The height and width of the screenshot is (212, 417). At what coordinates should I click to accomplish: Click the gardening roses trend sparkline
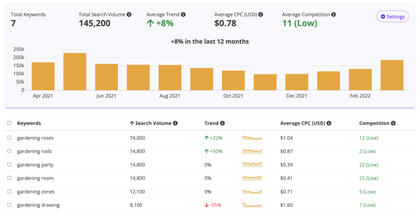click(x=252, y=138)
